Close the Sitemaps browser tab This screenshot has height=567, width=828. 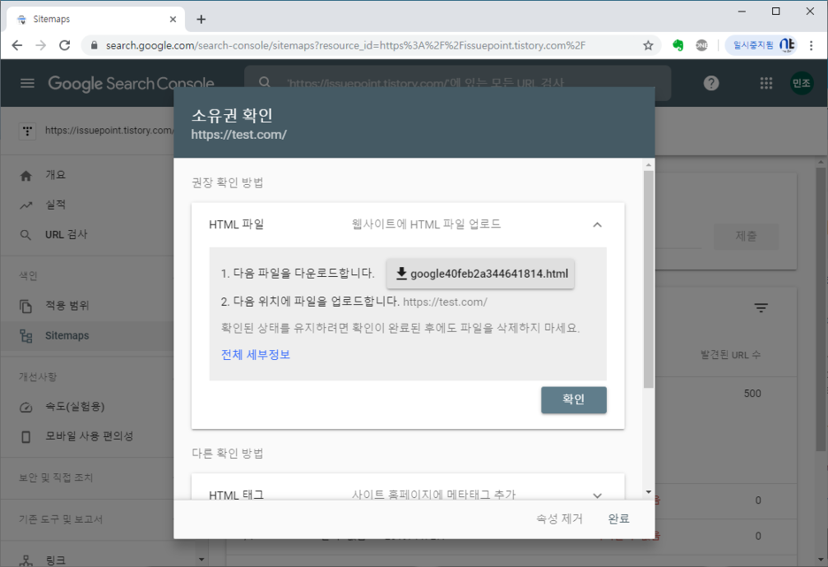[172, 19]
